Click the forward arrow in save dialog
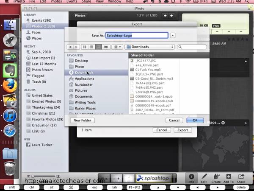The image size is (254, 191). [x=76, y=47]
